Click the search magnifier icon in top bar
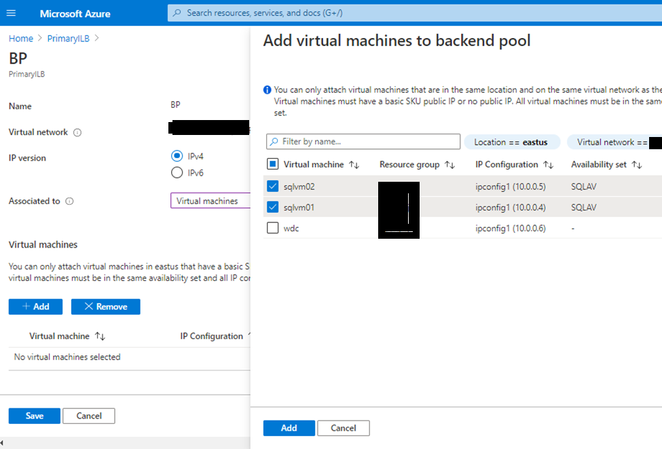 [177, 13]
